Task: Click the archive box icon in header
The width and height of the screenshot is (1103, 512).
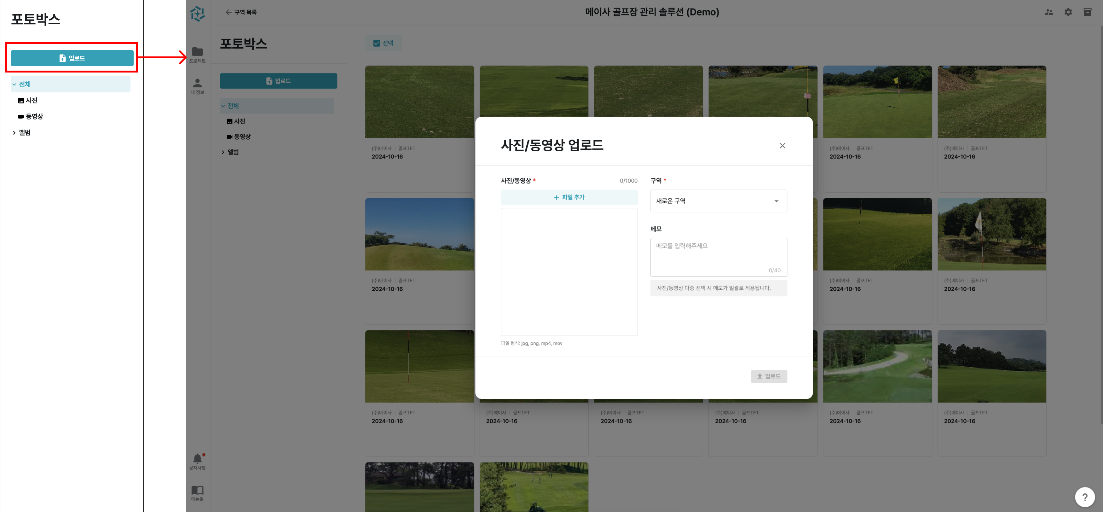Action: (1087, 12)
